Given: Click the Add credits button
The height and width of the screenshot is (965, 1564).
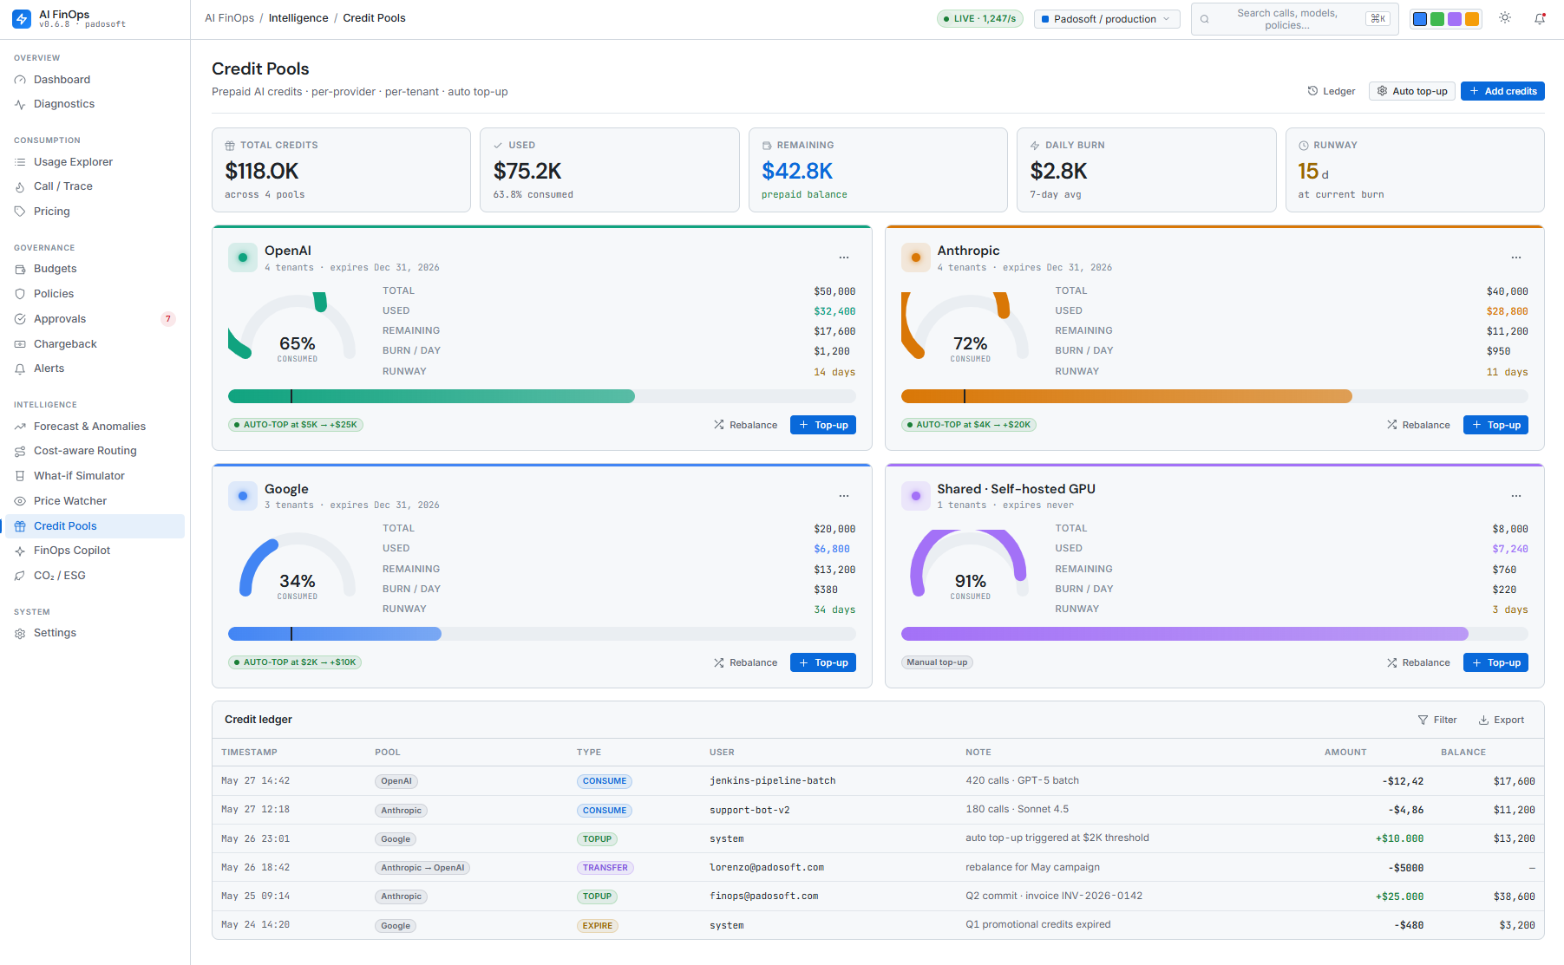Looking at the screenshot, I should click(1502, 91).
